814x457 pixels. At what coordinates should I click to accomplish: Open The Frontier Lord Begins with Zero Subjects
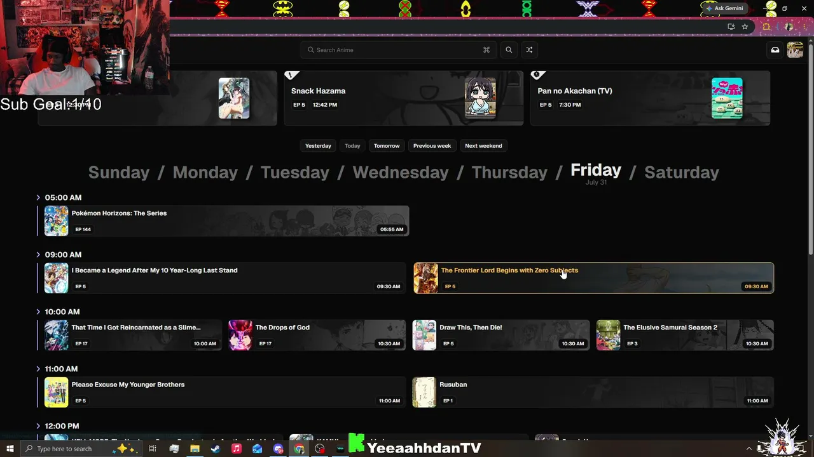pyautogui.click(x=593, y=278)
